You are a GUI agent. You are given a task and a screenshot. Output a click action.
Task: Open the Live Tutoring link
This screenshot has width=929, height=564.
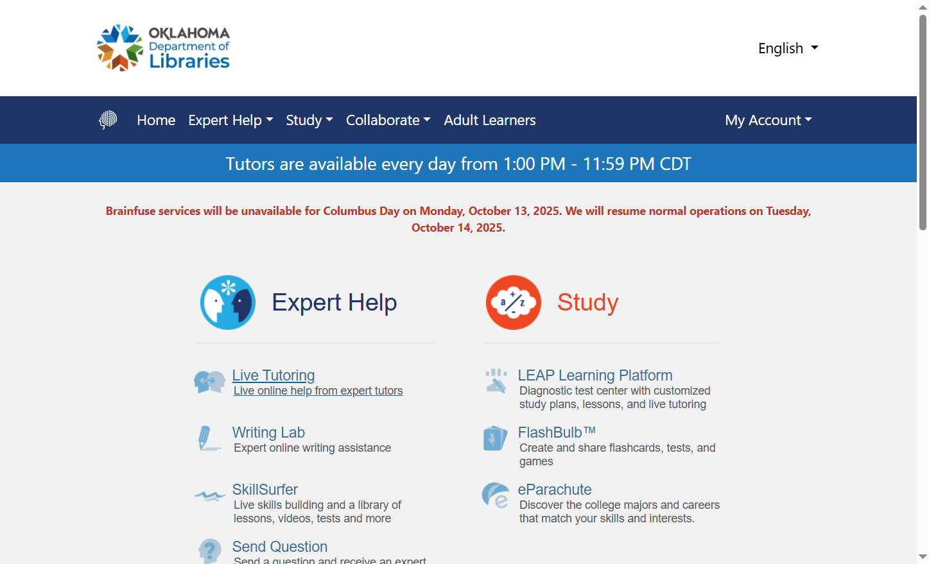coord(273,375)
